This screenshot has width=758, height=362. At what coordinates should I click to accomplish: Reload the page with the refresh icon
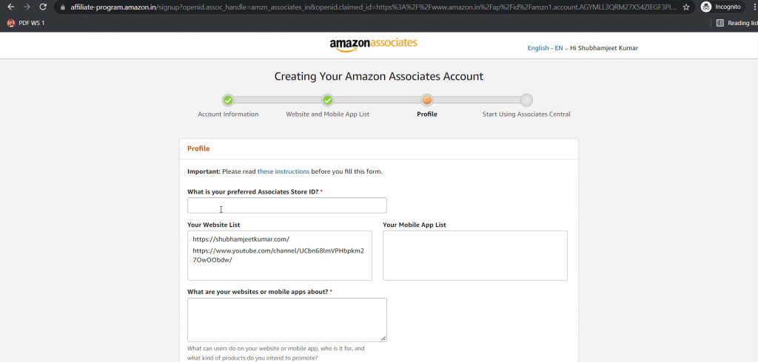(43, 7)
